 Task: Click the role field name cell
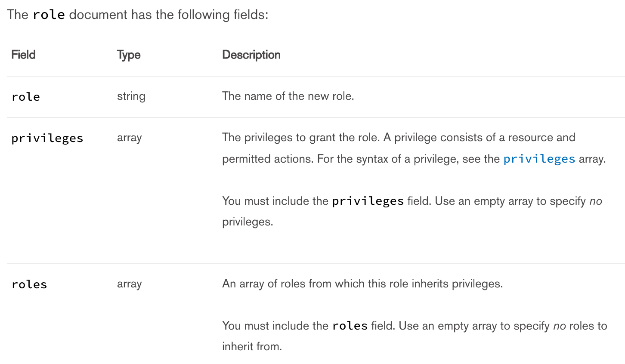point(26,97)
